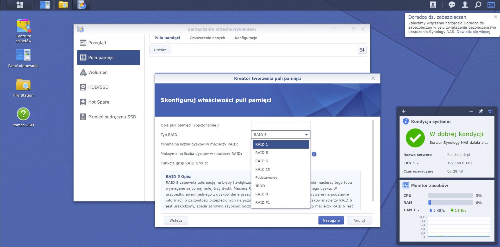Open Control Panel from the taskbar
The image size is (500, 247).
45,5
